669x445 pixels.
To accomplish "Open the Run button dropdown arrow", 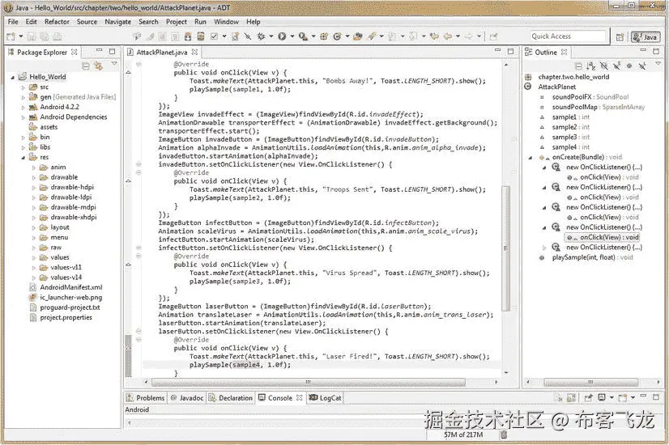I will coord(292,36).
